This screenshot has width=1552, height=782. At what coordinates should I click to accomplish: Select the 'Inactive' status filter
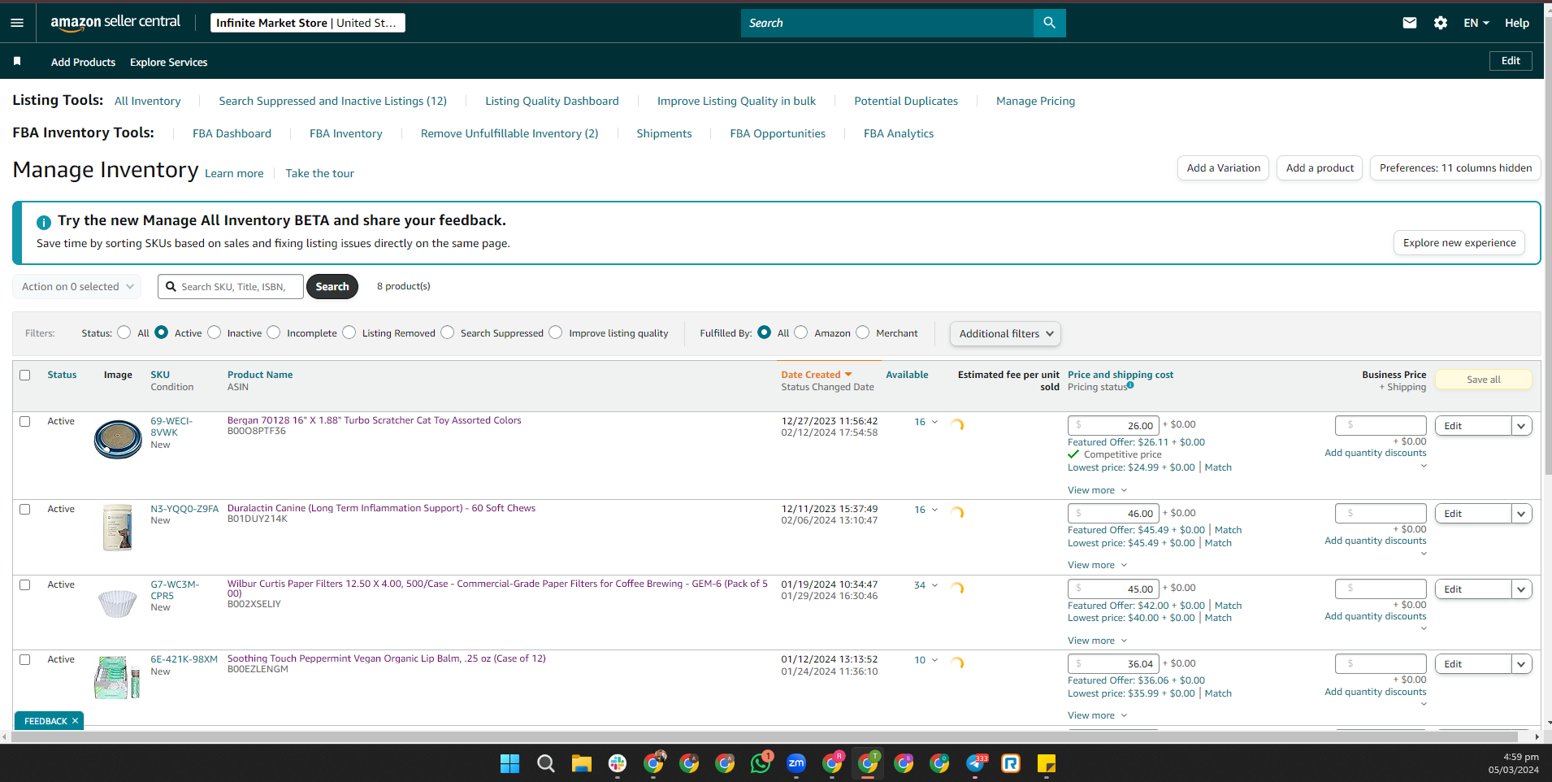pyautogui.click(x=215, y=332)
